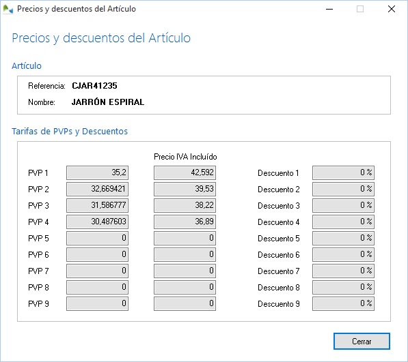Image resolution: width=408 pixels, height=362 pixels.
Task: Click the PVP 7 price field
Action: point(97,271)
